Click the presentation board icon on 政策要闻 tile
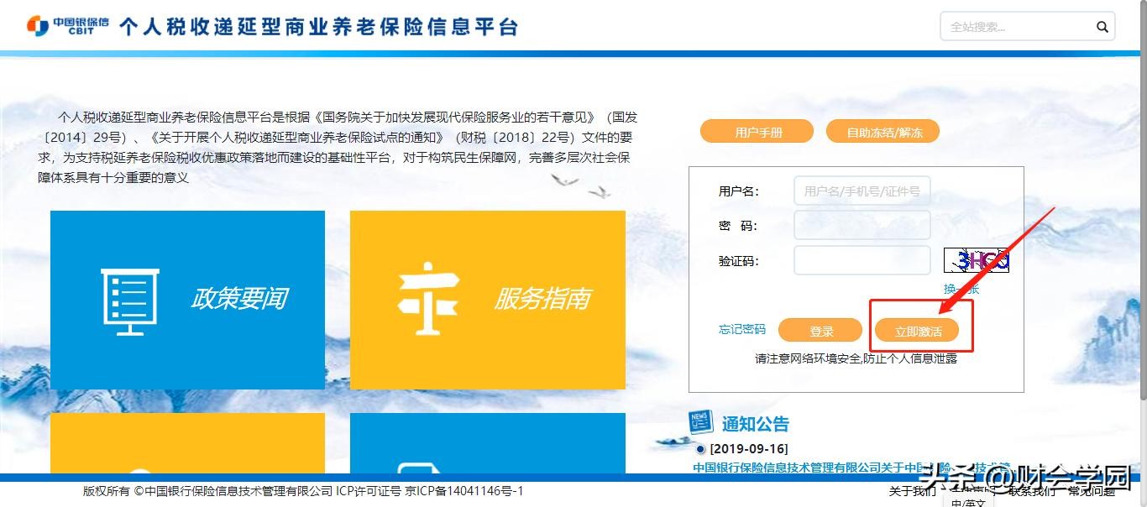The image size is (1147, 507). 129,301
